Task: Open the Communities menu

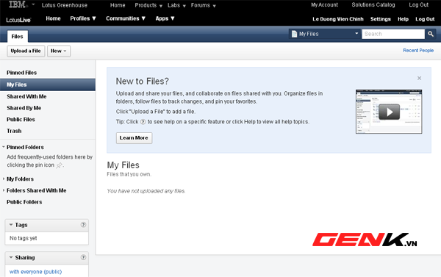Action: coord(126,18)
